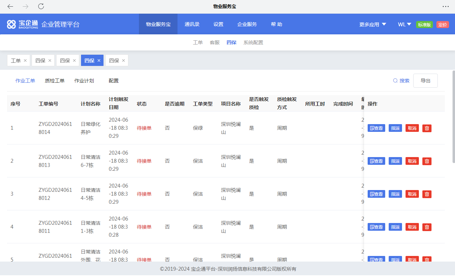Image resolution: width=455 pixels, height=277 pixels.
Task: Switch to 工单 sub-navigation
Action: (x=198, y=42)
